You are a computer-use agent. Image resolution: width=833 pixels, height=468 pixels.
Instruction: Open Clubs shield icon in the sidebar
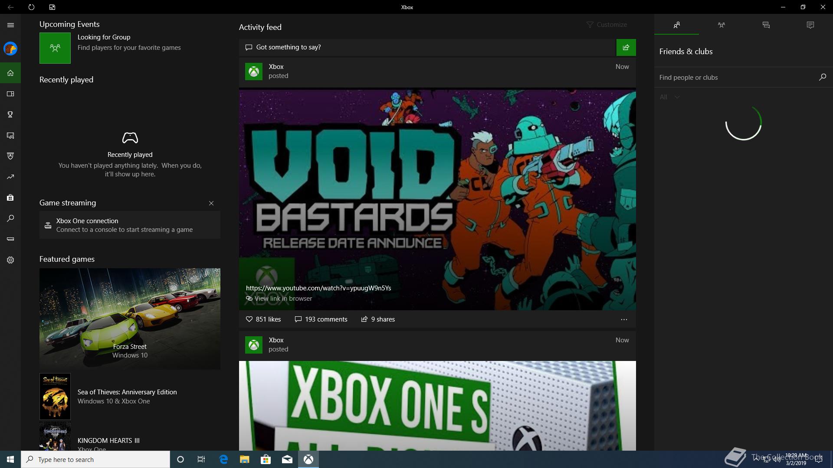click(10, 156)
